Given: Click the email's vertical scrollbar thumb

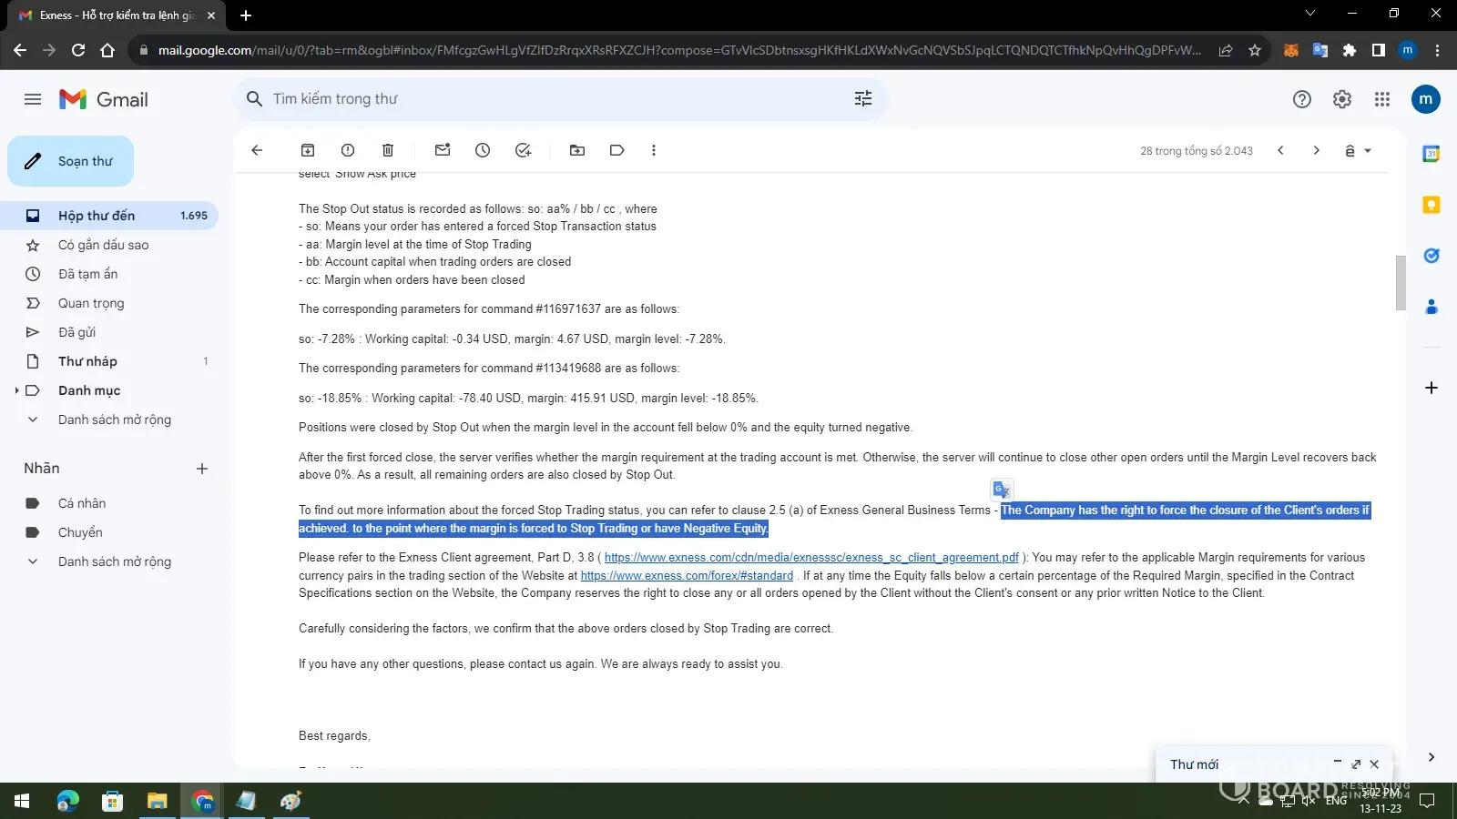Looking at the screenshot, I should click(1401, 282).
